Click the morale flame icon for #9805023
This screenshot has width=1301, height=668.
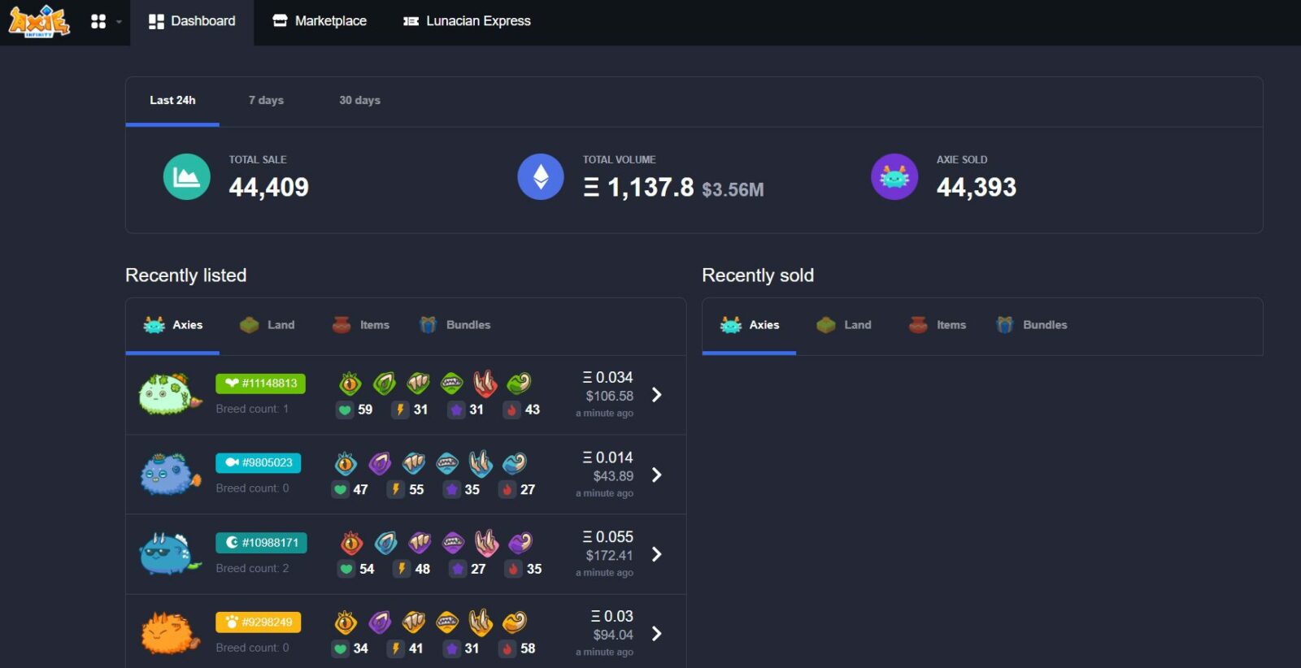507,490
